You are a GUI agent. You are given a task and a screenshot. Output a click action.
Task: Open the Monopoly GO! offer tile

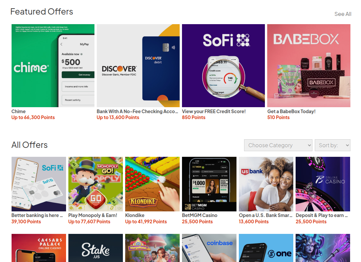click(x=95, y=184)
